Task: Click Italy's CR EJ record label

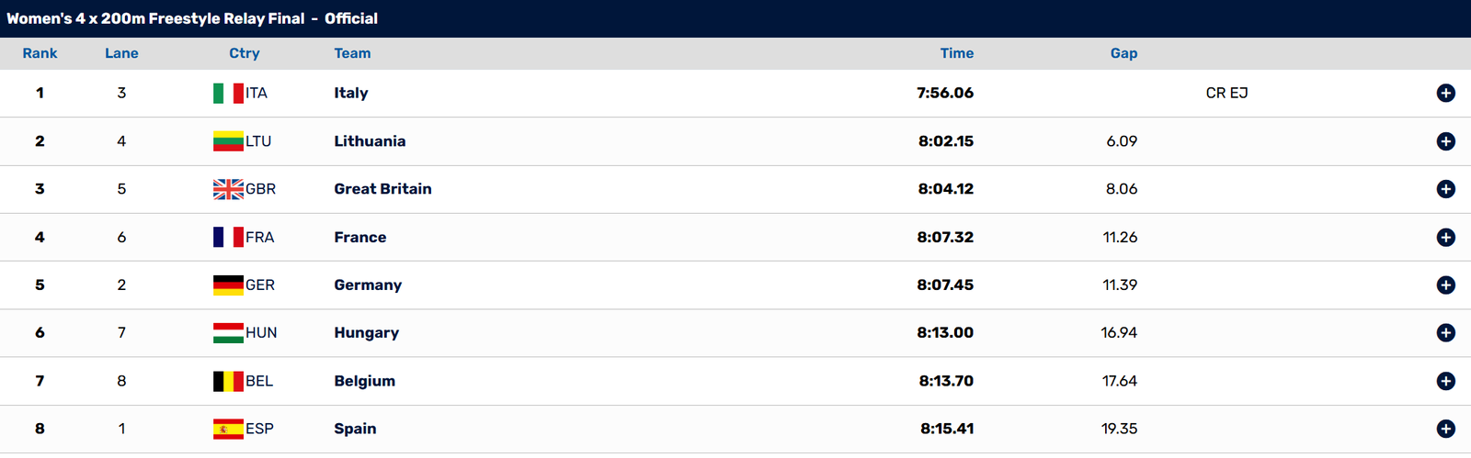Action: click(x=1226, y=93)
